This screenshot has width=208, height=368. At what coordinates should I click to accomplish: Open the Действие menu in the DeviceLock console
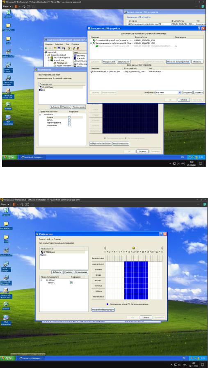pos(59,44)
